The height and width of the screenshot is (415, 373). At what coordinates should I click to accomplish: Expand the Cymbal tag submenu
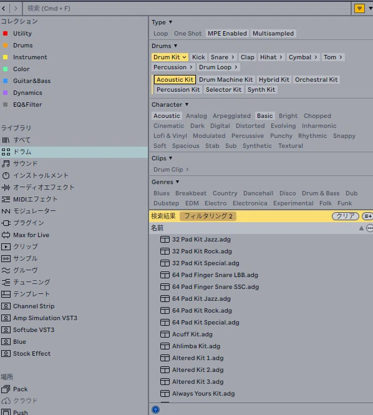(x=316, y=57)
